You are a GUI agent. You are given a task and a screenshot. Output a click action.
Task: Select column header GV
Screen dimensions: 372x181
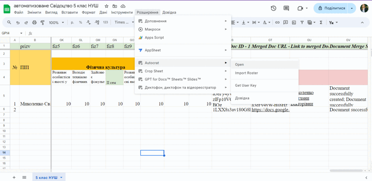pos(348,40)
